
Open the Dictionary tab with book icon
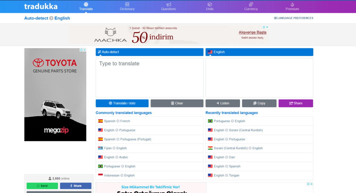tap(127, 6)
